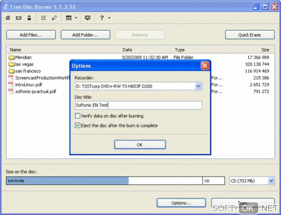281x215 pixels.
Task: Select introLinux.pdf file icon
Action: pos(11,84)
